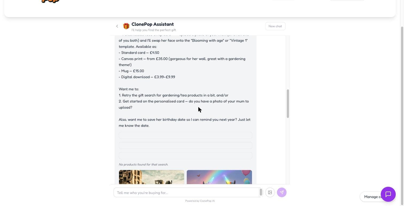
Task: Click the "Canvas print — from £35.00" line
Action: point(182,62)
